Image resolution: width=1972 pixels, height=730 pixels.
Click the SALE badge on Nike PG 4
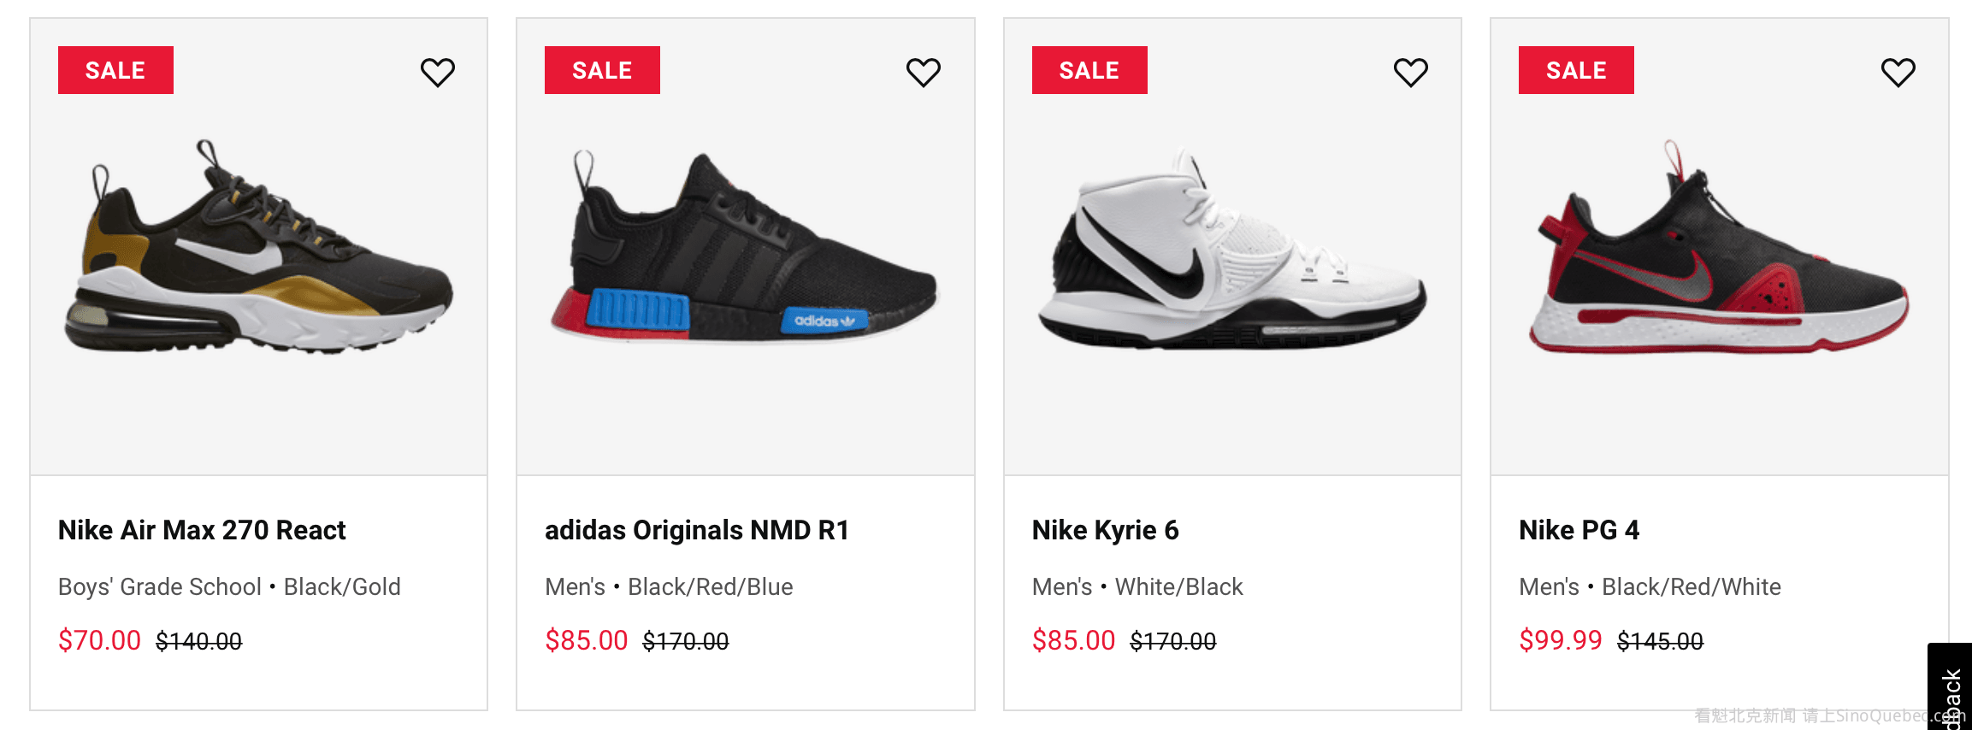(1576, 70)
